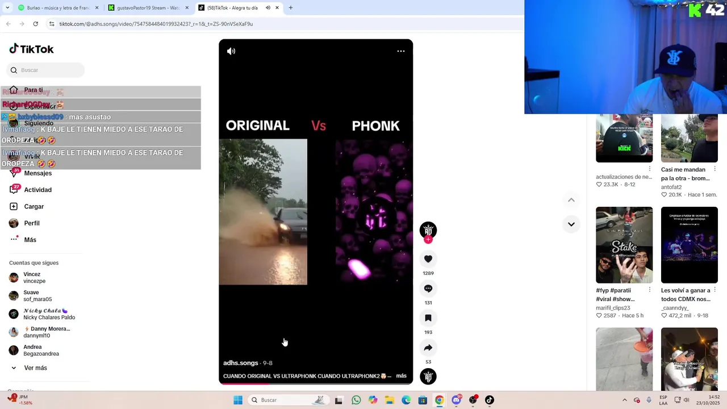Go back in the browser
Screen dimensions: 727x409
[8, 24]
